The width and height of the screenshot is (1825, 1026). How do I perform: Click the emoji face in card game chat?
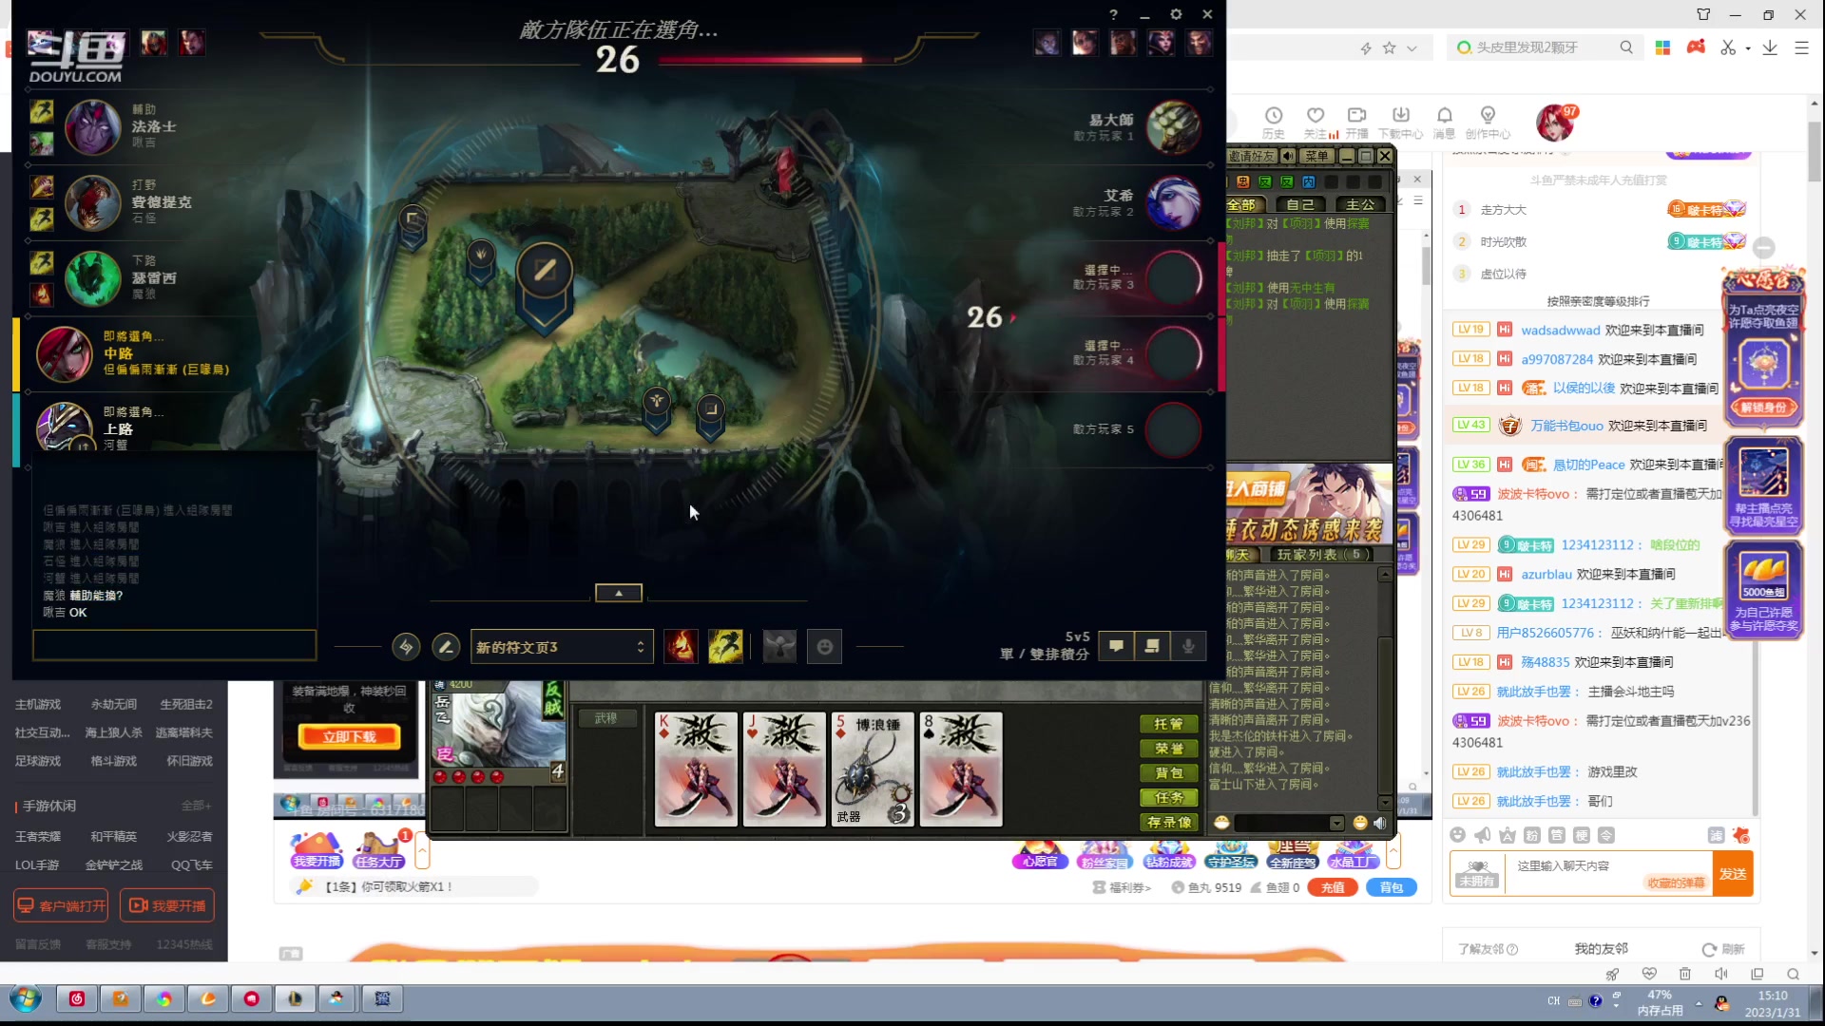pos(1360,823)
